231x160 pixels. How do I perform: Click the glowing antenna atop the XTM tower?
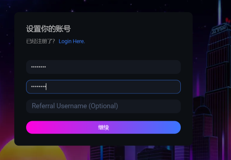(219, 12)
